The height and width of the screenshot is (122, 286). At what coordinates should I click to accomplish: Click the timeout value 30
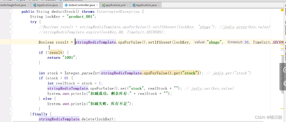(x=246, y=42)
